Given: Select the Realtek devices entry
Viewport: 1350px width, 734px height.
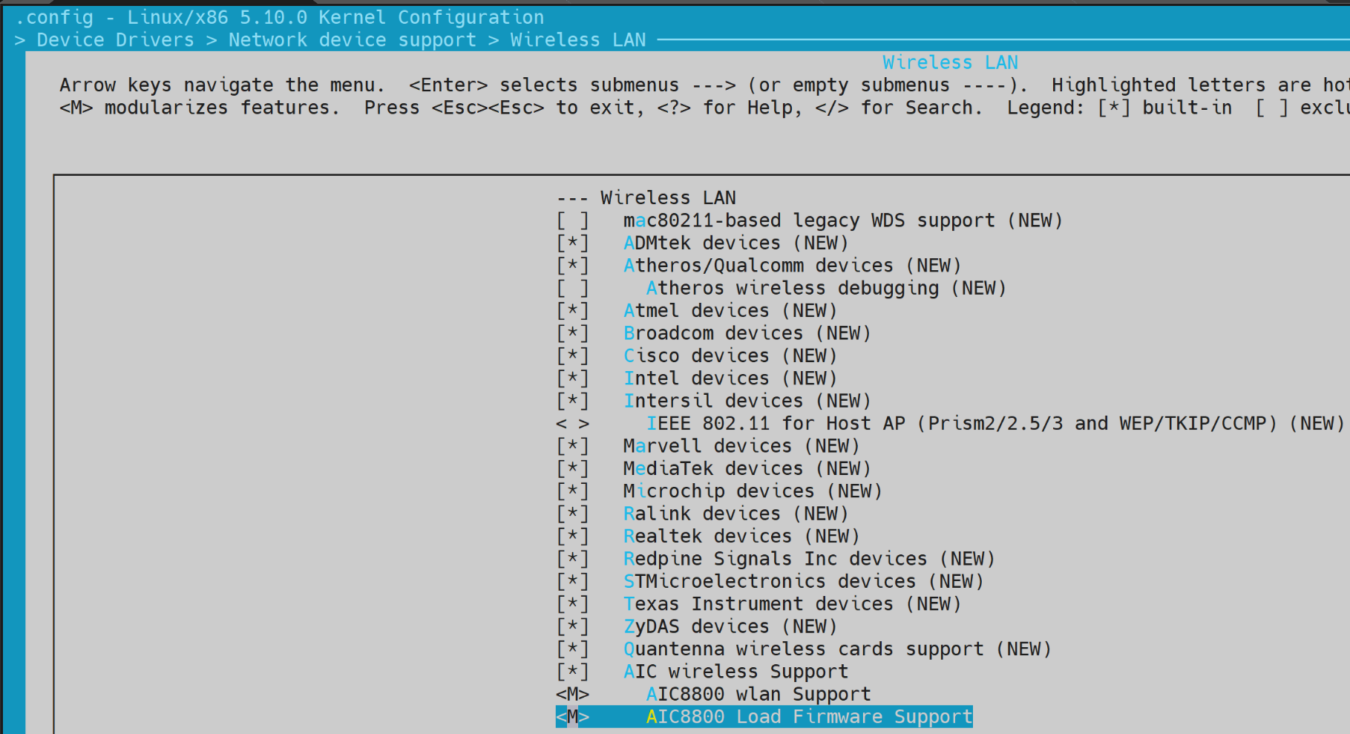Looking at the screenshot, I should pos(741,536).
